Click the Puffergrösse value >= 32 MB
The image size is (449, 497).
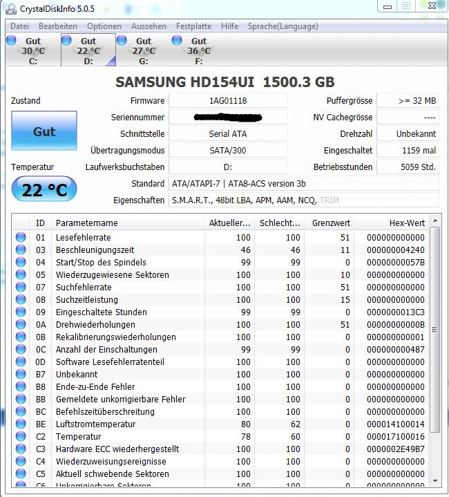408,100
